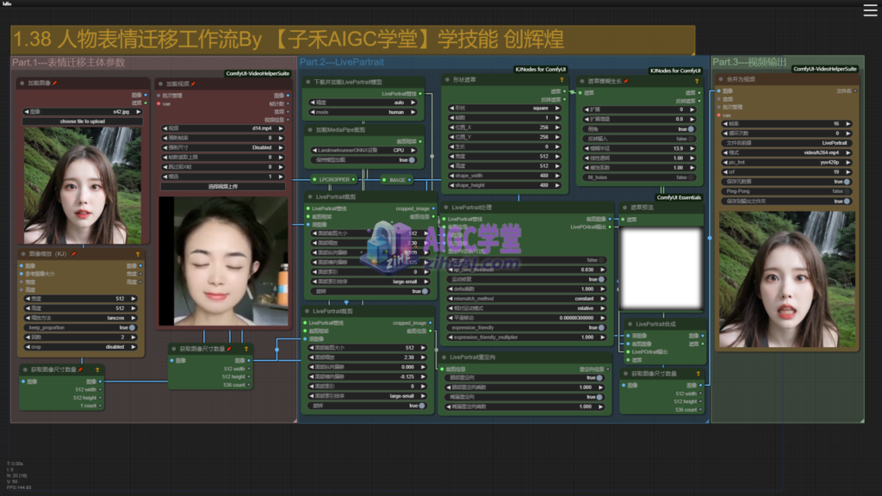Increase 帧率 value in 合并为视频 node
This screenshot has height=496, width=882.
[x=848, y=124]
